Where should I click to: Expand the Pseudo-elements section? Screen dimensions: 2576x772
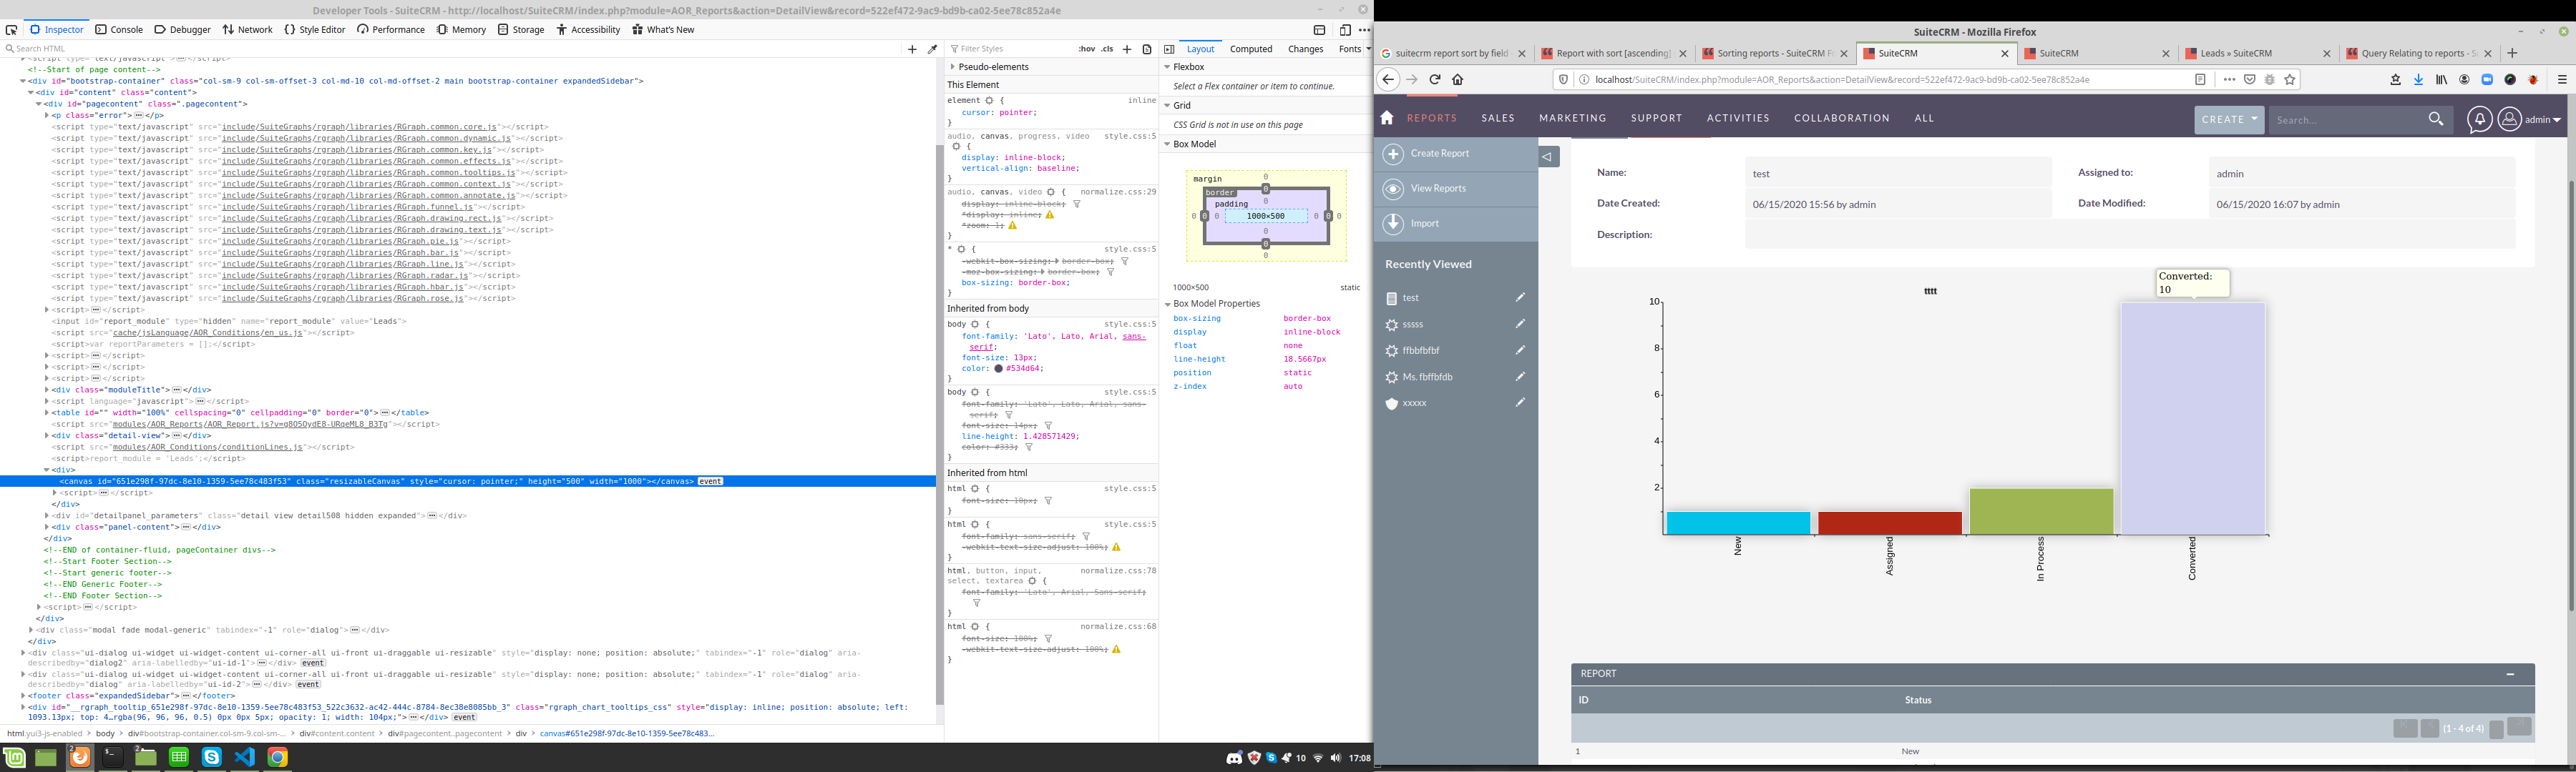(952, 67)
